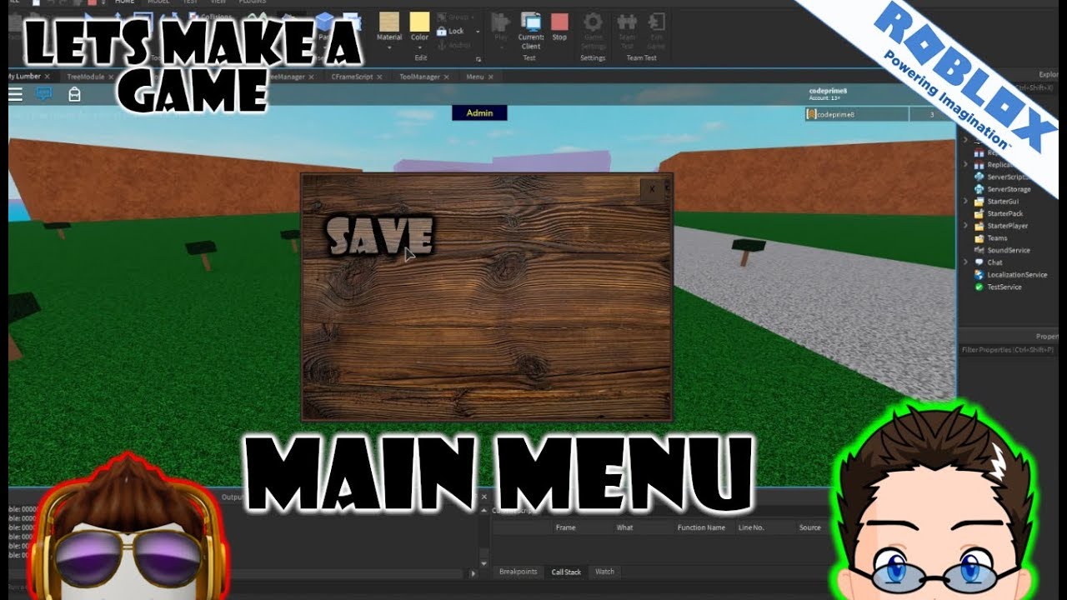
Task: Switch to the Call Stack tab
Action: click(x=566, y=572)
